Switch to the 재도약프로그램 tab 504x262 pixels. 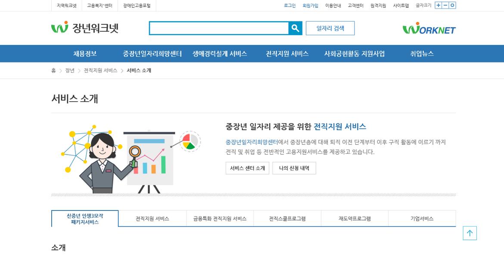coord(355,219)
